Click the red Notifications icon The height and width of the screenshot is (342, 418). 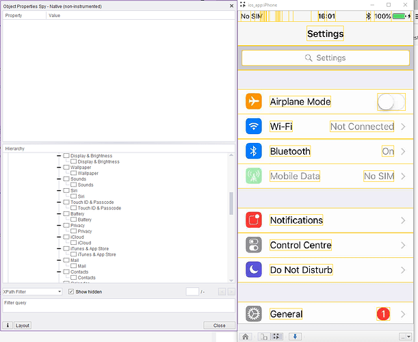(254, 220)
